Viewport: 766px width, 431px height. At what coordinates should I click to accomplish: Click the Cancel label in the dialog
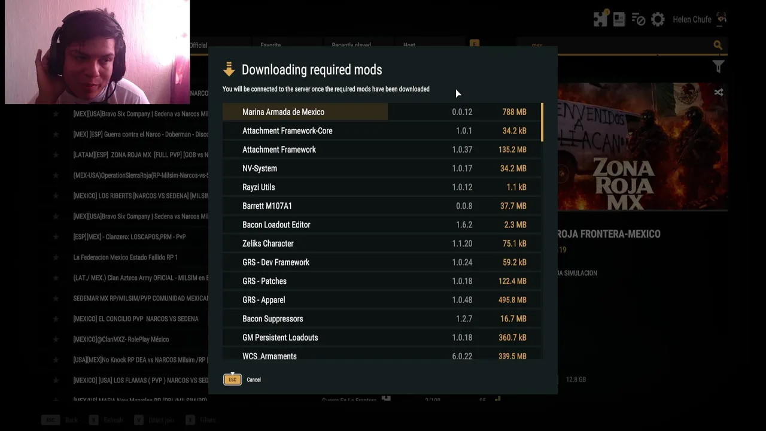tap(254, 380)
